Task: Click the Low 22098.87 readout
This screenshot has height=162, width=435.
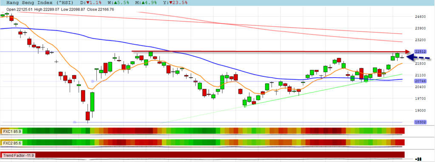Action: pyautogui.click(x=73, y=9)
